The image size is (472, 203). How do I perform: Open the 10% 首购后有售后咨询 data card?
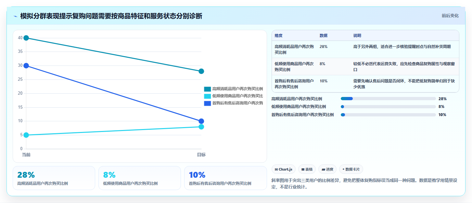225,178
